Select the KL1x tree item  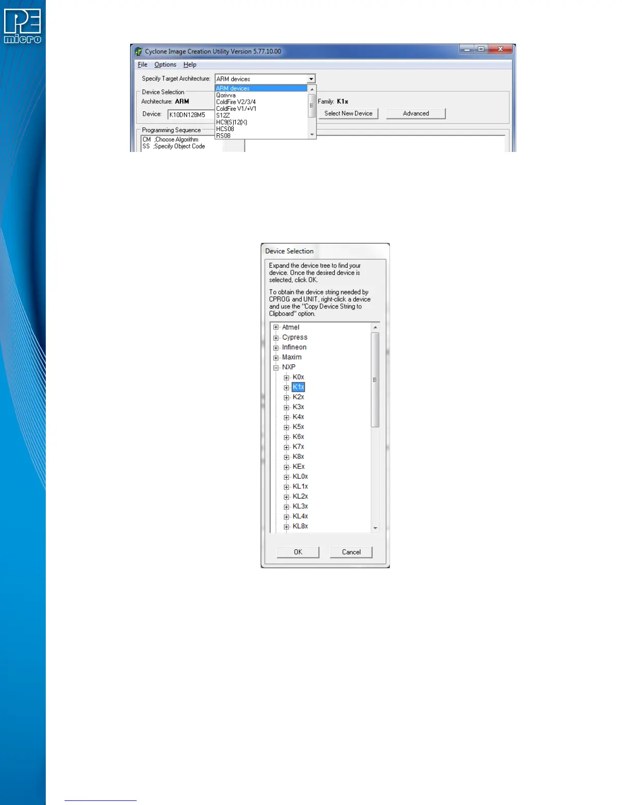point(300,486)
